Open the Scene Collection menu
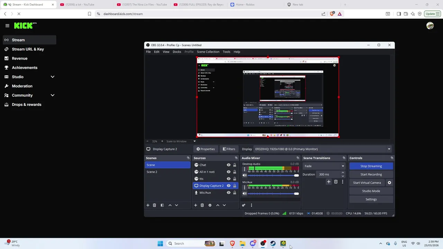 208,52
